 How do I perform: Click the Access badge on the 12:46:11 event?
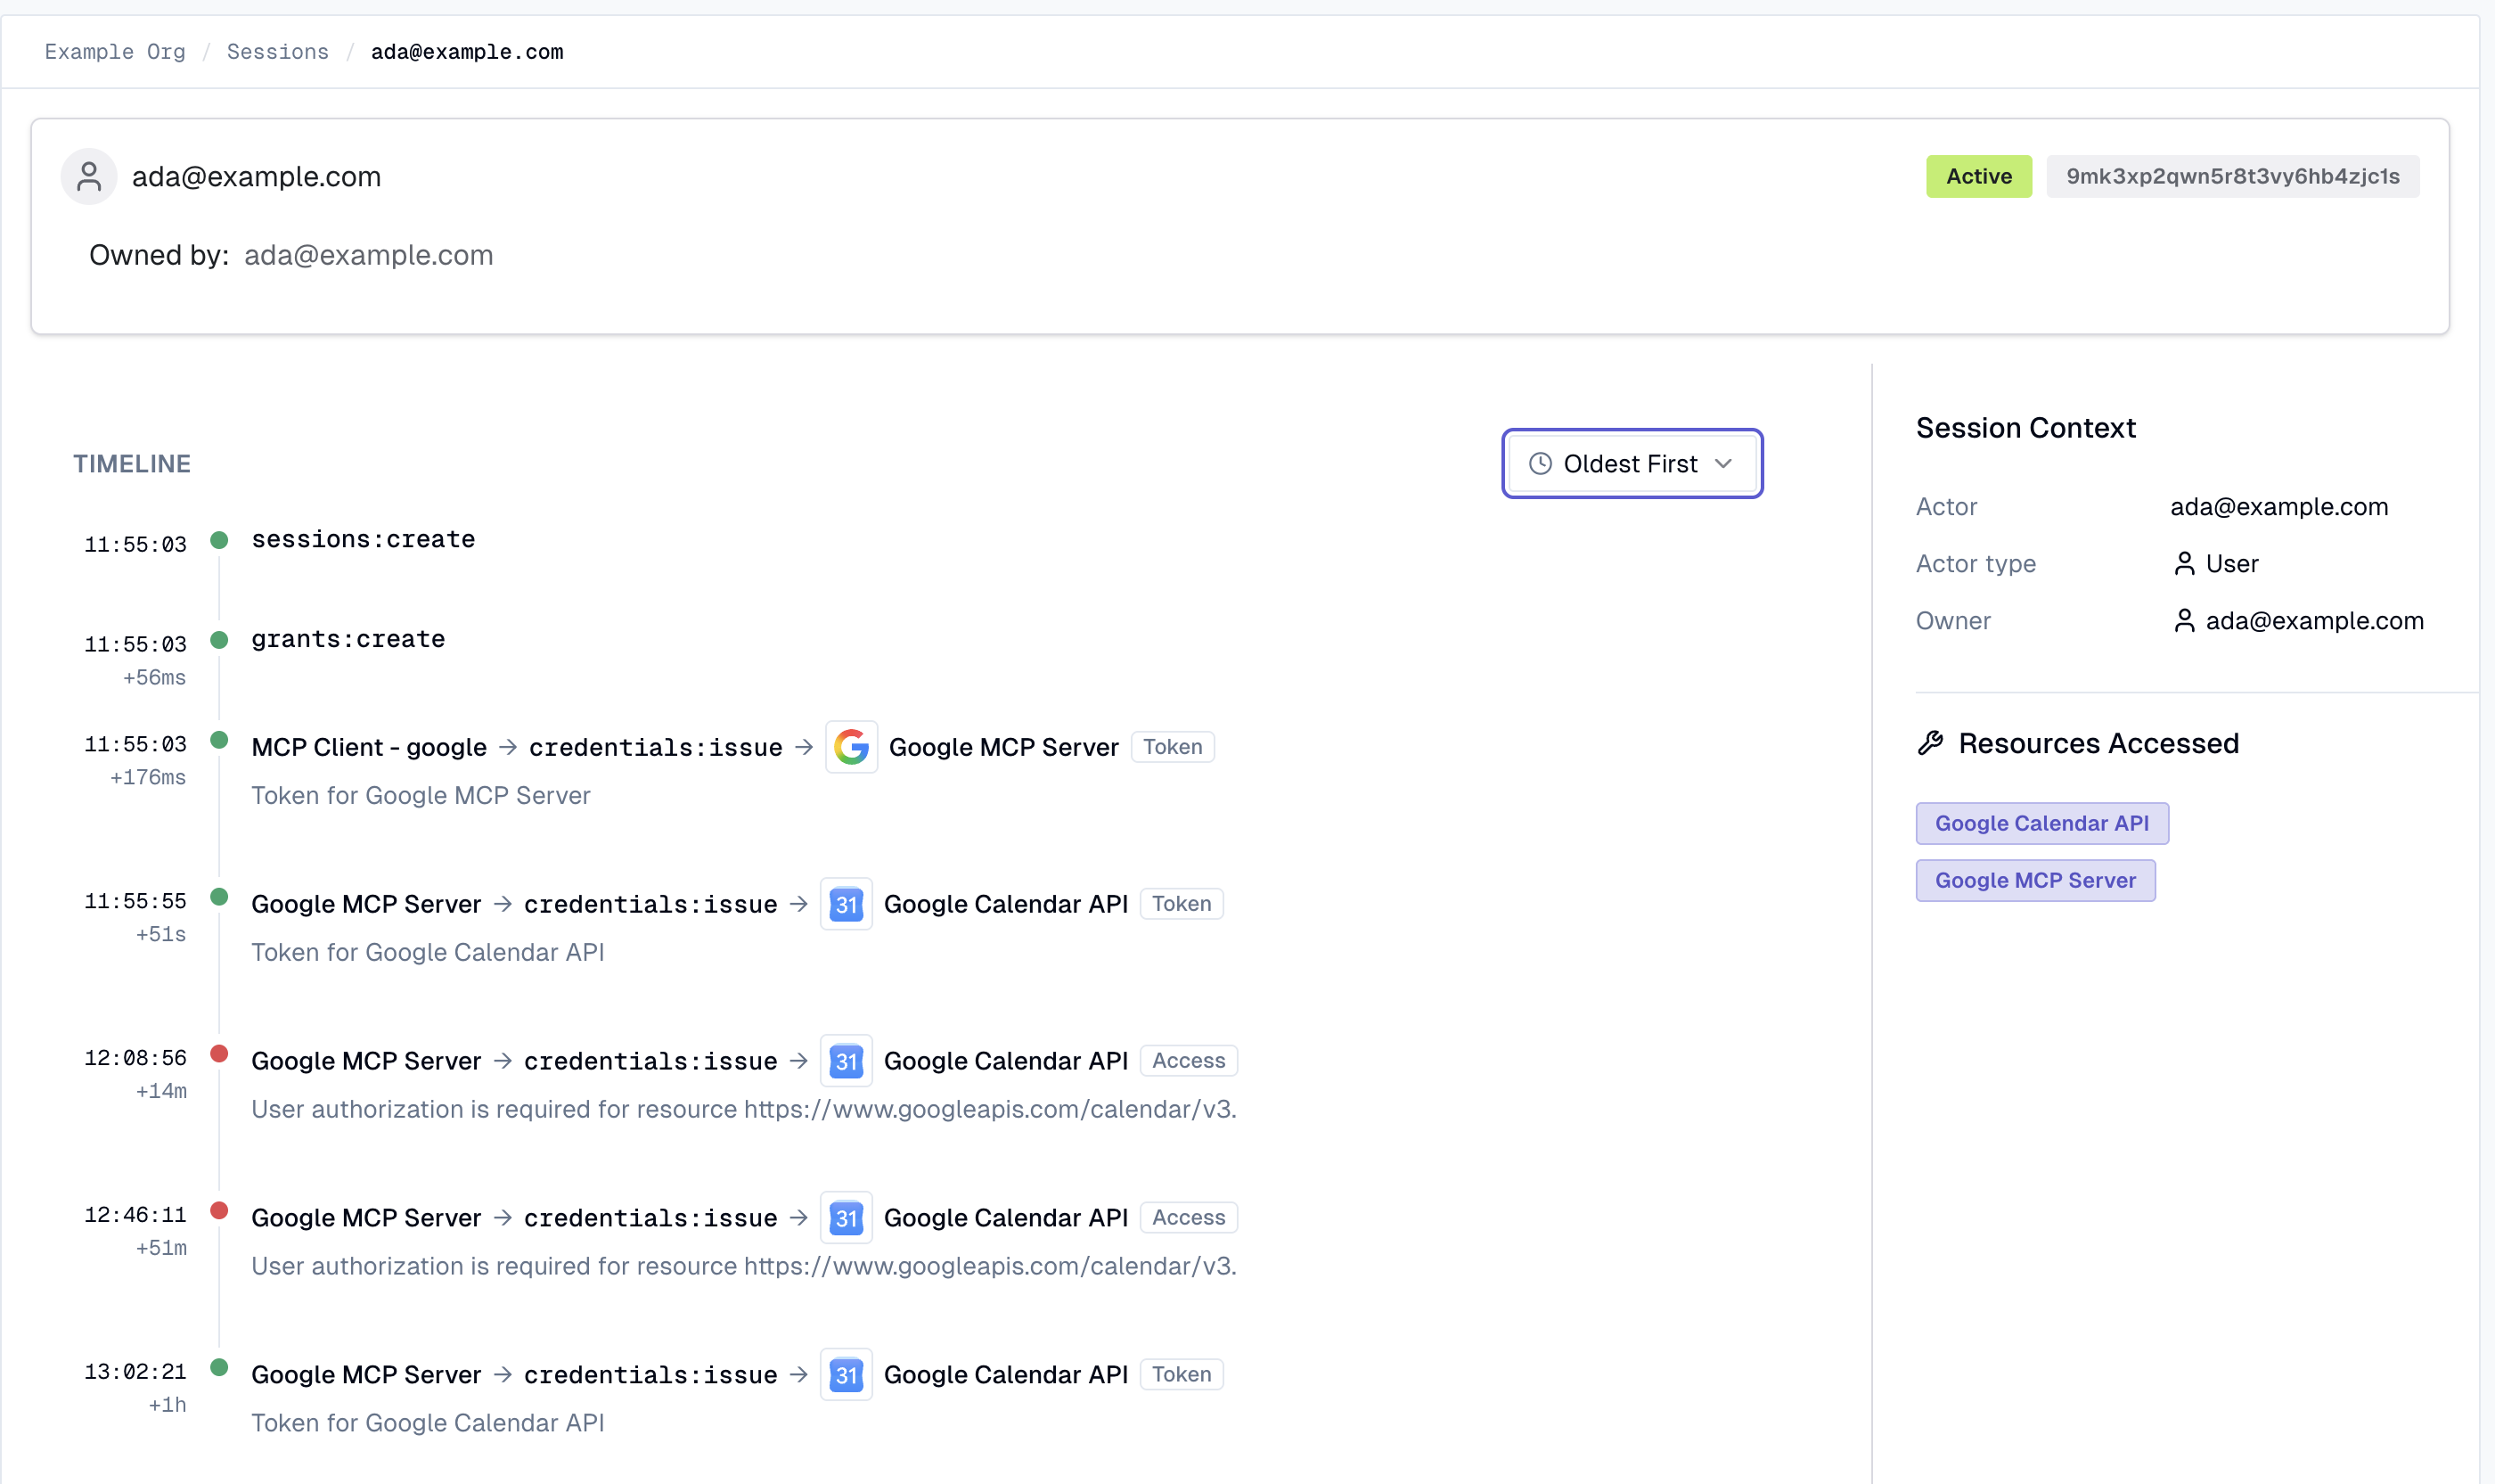click(1189, 1218)
